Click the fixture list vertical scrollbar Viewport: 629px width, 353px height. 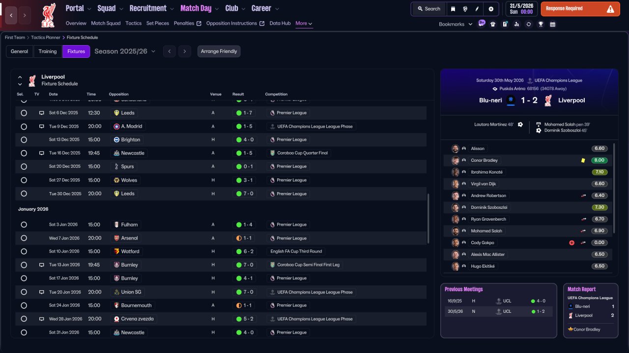tap(429, 218)
